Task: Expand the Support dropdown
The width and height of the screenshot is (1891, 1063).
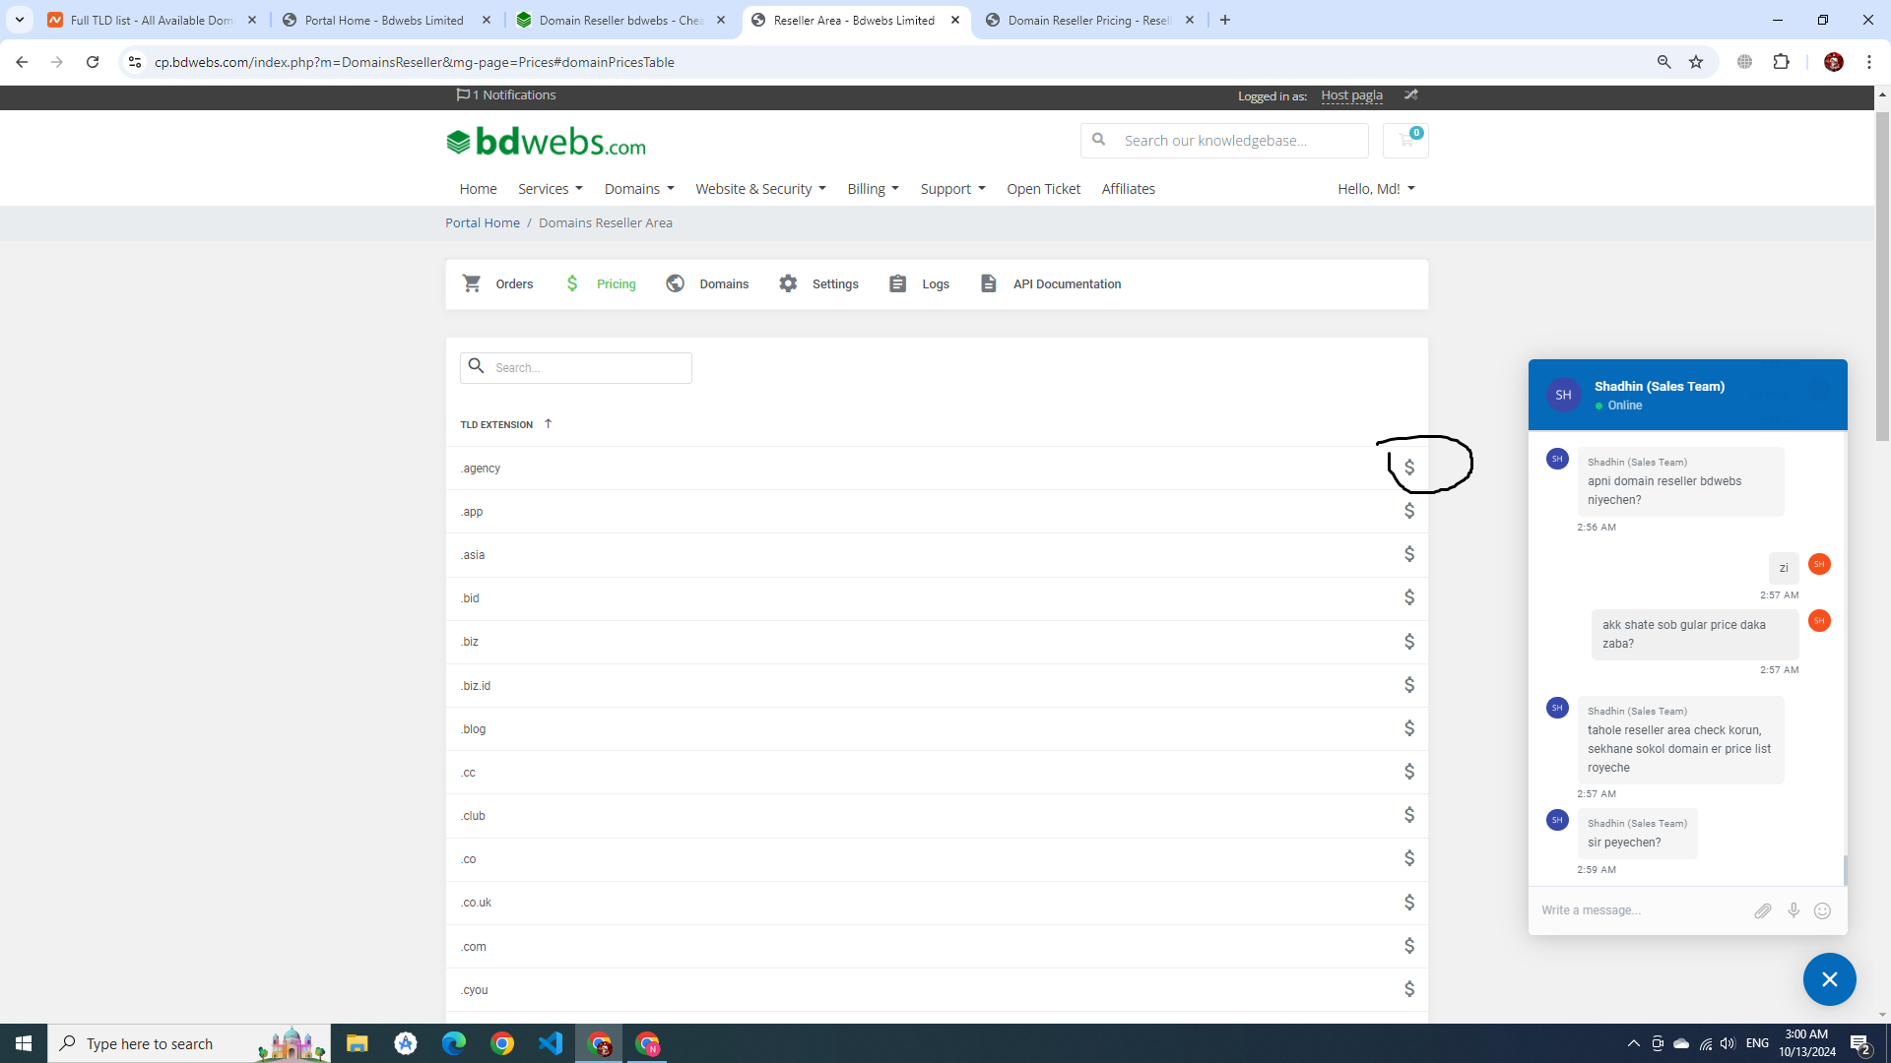Action: [952, 189]
